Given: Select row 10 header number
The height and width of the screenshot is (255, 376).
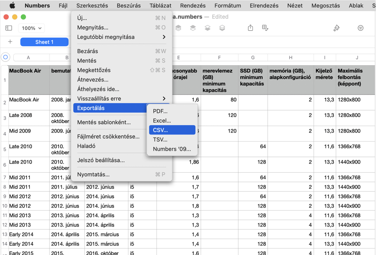Looking at the screenshot, I should (x=5, y=206).
